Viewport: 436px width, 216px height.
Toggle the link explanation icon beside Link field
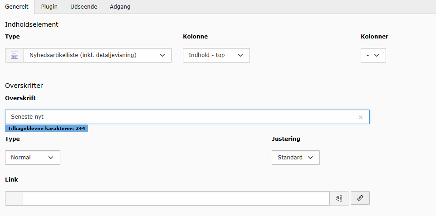click(x=339, y=198)
